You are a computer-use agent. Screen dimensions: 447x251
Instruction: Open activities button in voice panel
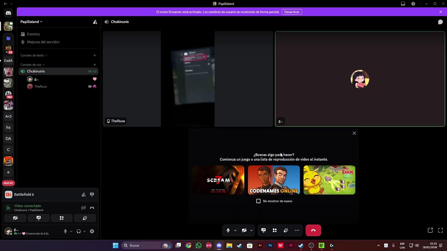point(62,218)
